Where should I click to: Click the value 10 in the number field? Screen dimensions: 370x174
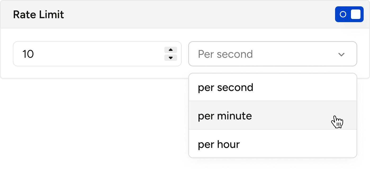tap(28, 54)
